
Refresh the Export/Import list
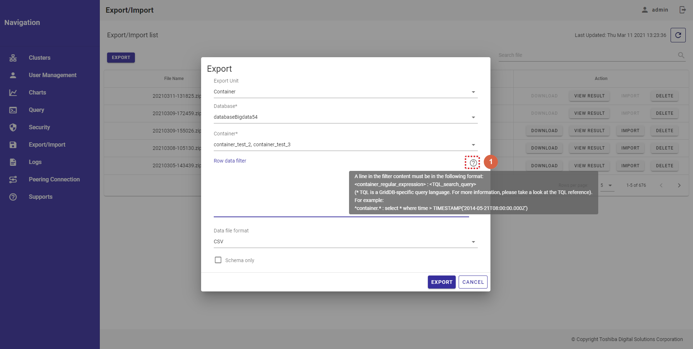[x=678, y=35]
